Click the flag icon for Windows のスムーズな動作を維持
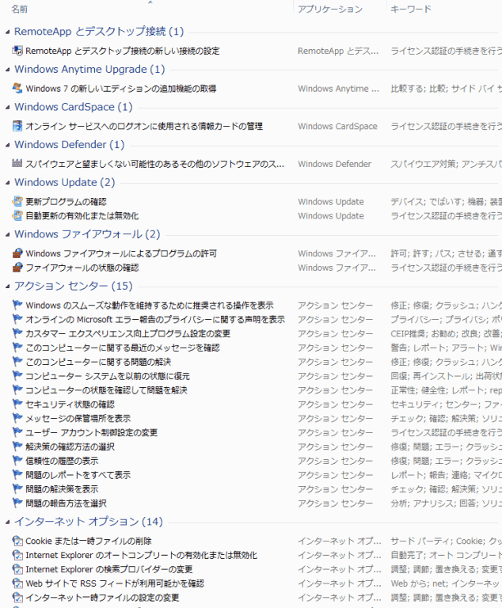The image size is (502, 608). 17,305
